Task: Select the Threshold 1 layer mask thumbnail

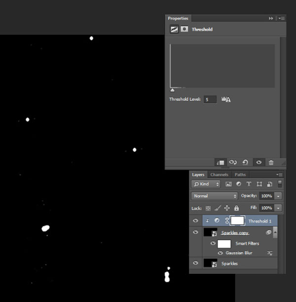Action: [237, 220]
